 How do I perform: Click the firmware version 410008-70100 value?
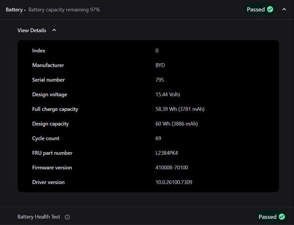point(172,167)
